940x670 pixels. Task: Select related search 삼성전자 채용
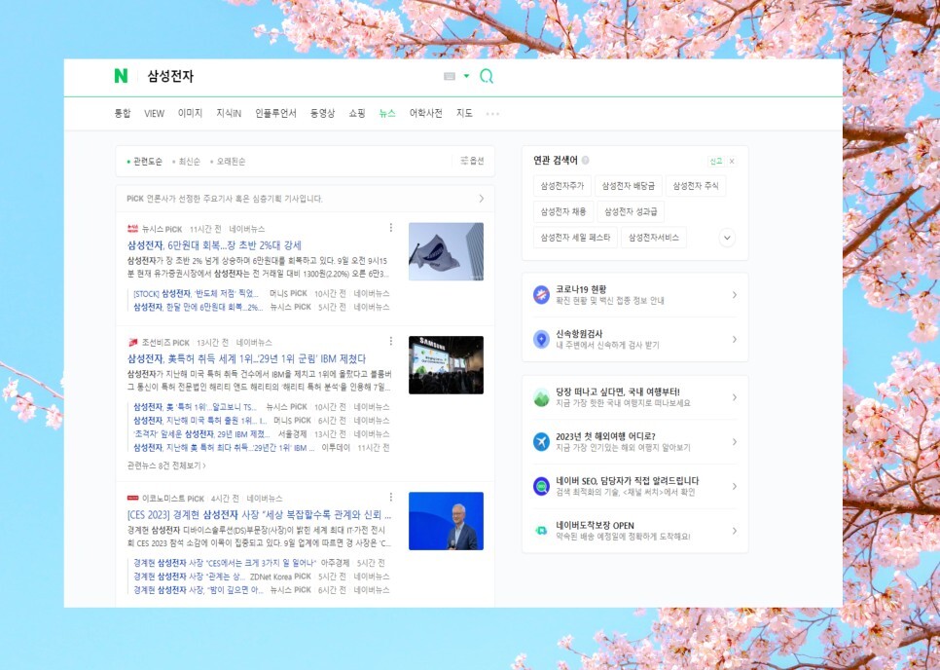pyautogui.click(x=562, y=211)
